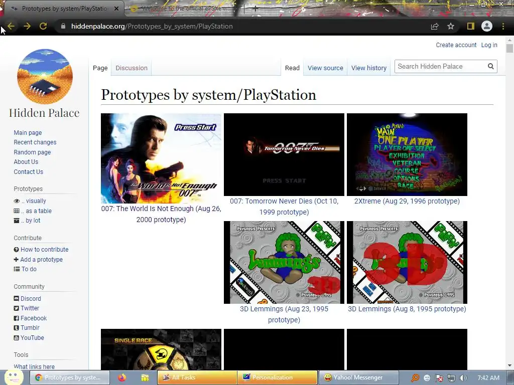
Task: Toggle browser side panel icon
Action: point(471,26)
